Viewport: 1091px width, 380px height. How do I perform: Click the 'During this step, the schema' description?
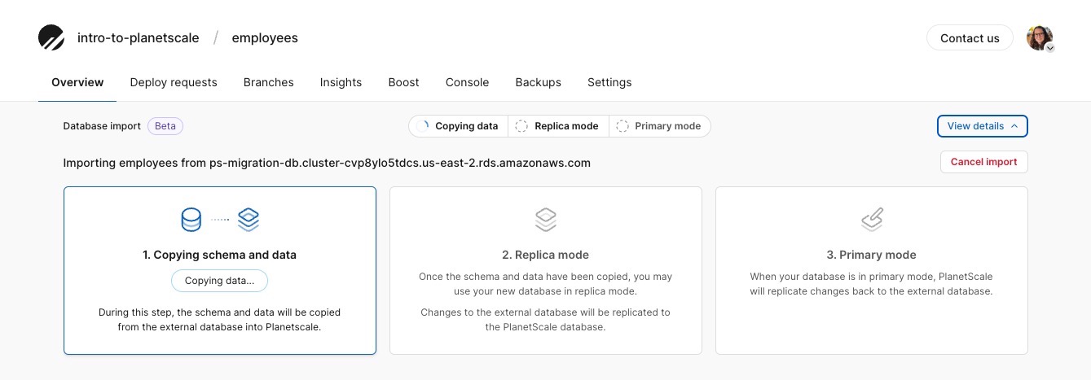point(220,320)
